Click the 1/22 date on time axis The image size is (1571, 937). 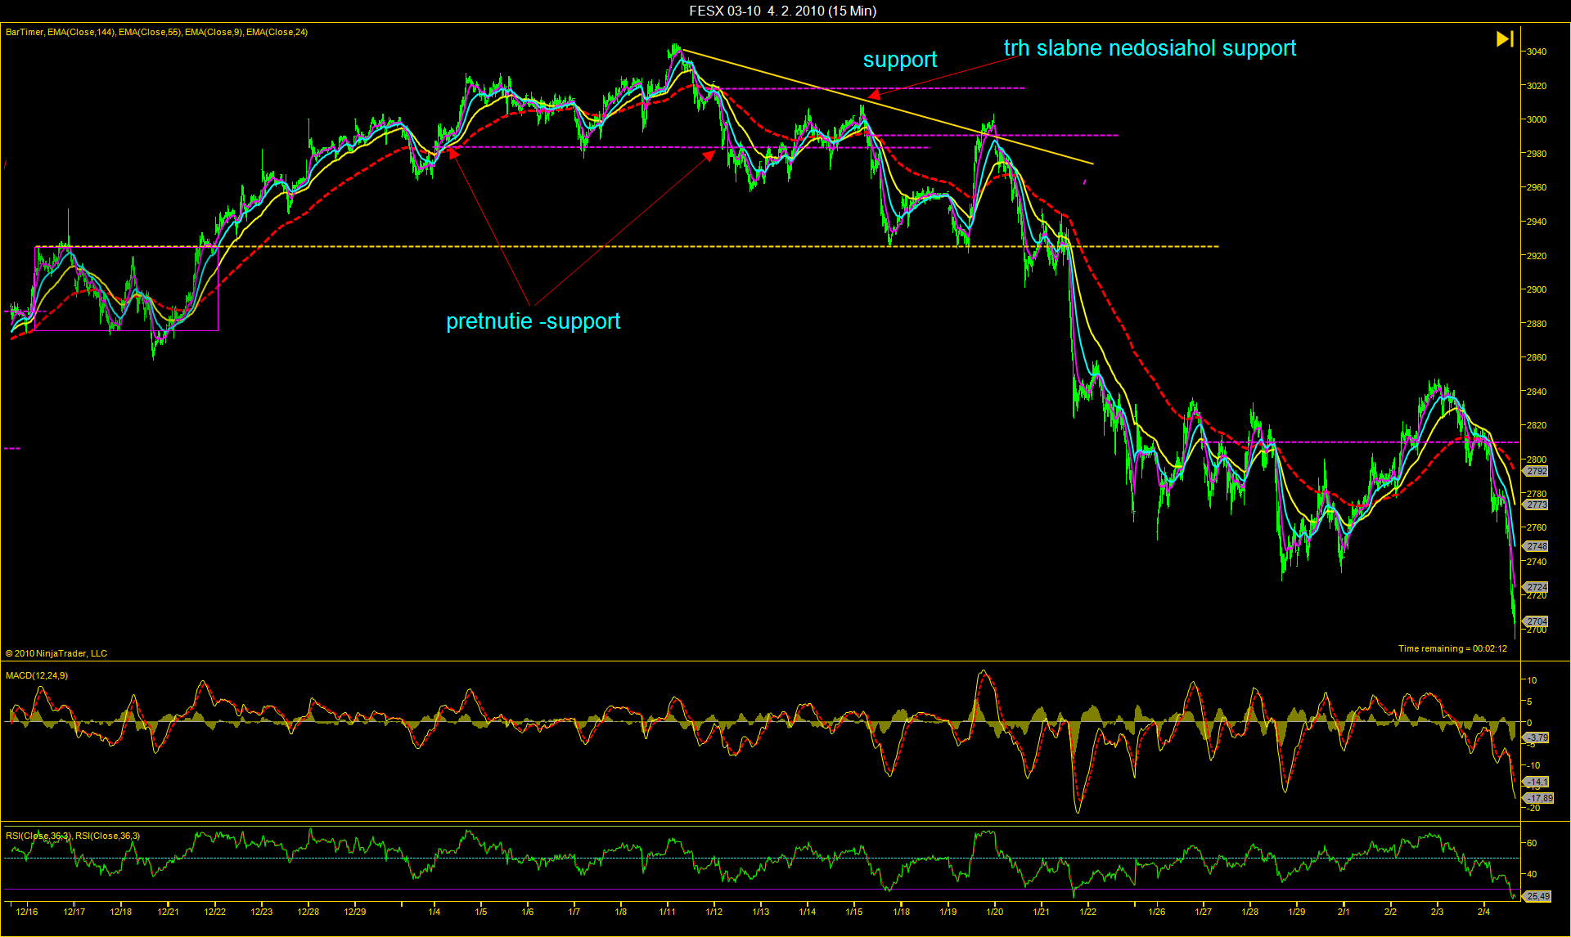tap(1087, 912)
